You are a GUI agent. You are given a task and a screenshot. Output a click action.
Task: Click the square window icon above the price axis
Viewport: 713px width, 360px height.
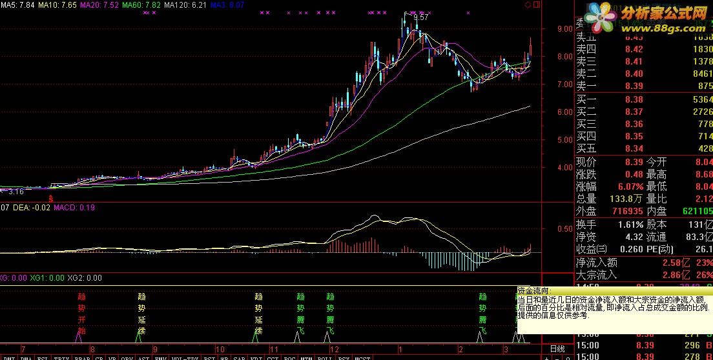537,5
